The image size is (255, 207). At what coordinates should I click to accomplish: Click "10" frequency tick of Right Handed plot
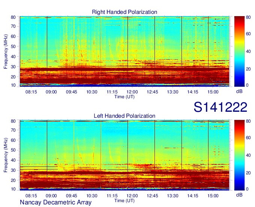(13, 85)
